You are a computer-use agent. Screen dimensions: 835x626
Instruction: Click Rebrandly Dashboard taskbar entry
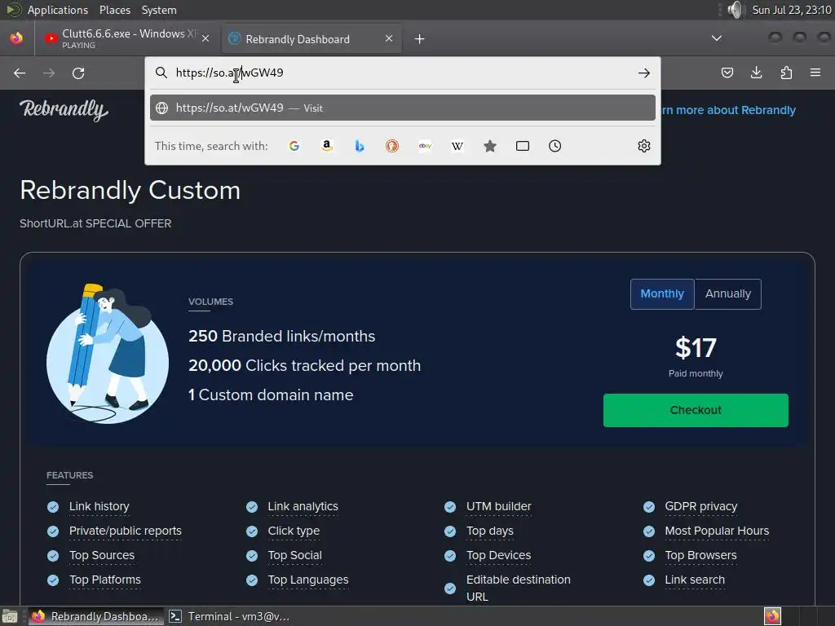tap(96, 616)
